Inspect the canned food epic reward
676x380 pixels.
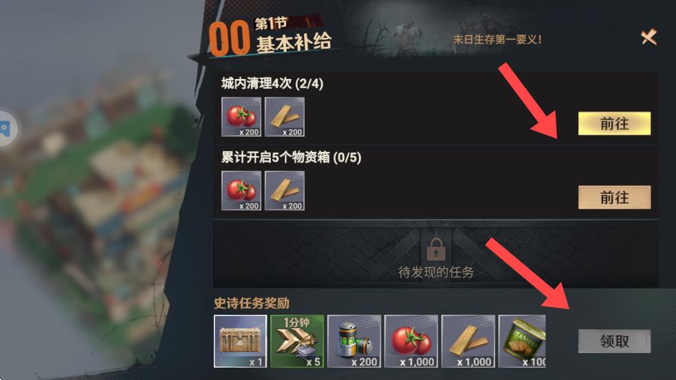coord(522,342)
